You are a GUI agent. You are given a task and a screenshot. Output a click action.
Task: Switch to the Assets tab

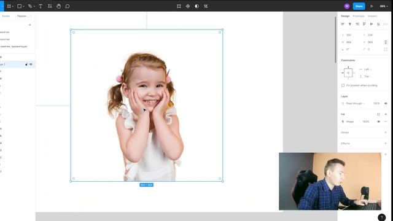6,16
